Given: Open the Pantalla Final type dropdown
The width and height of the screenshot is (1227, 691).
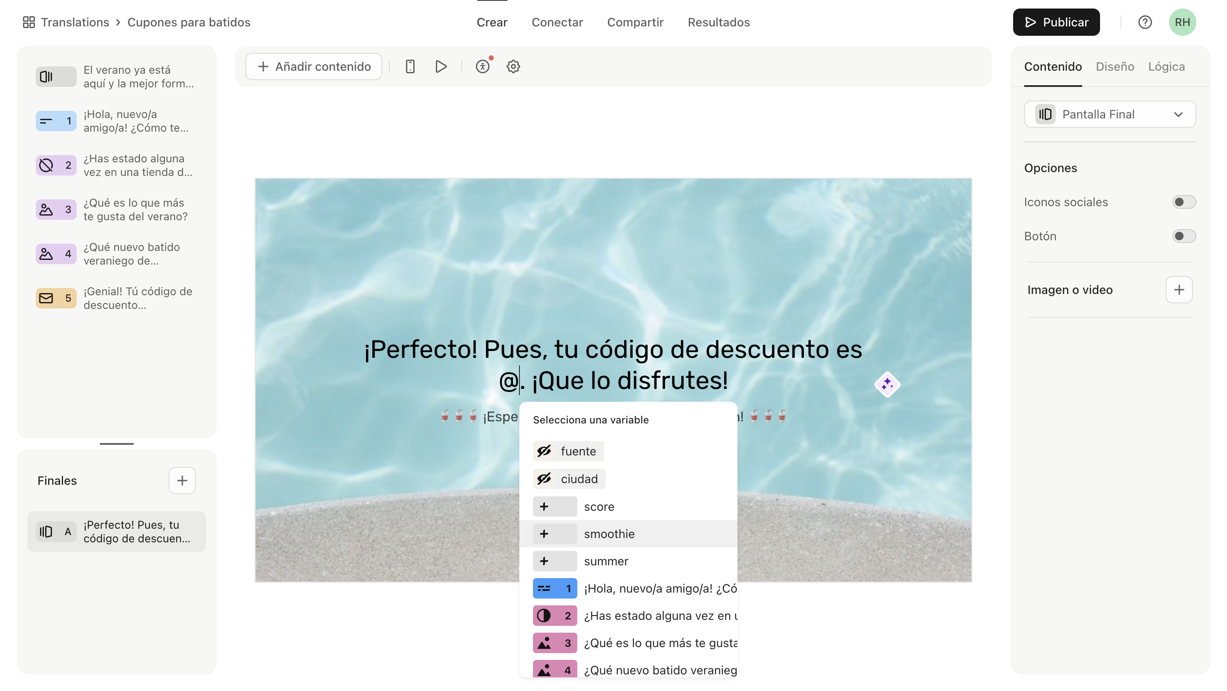Looking at the screenshot, I should tap(1109, 114).
